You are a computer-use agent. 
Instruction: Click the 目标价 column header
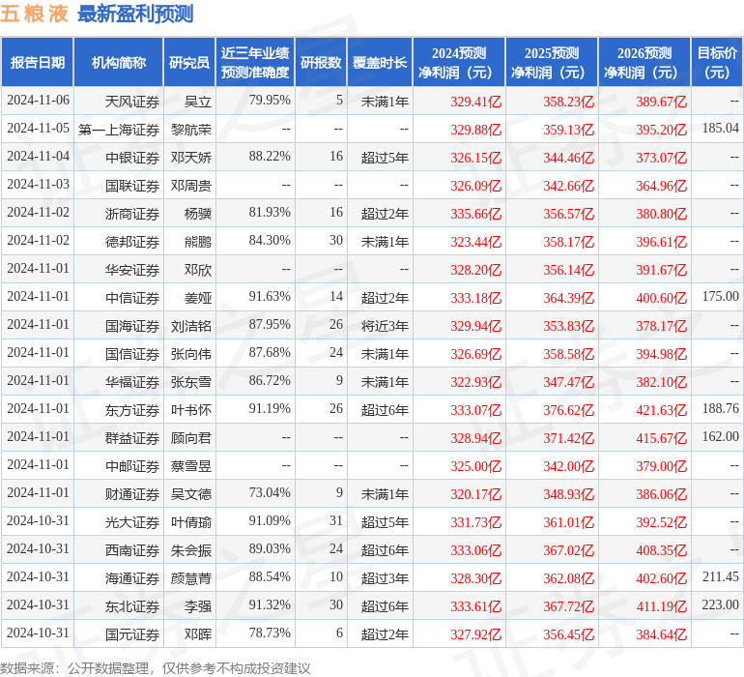[x=717, y=62]
